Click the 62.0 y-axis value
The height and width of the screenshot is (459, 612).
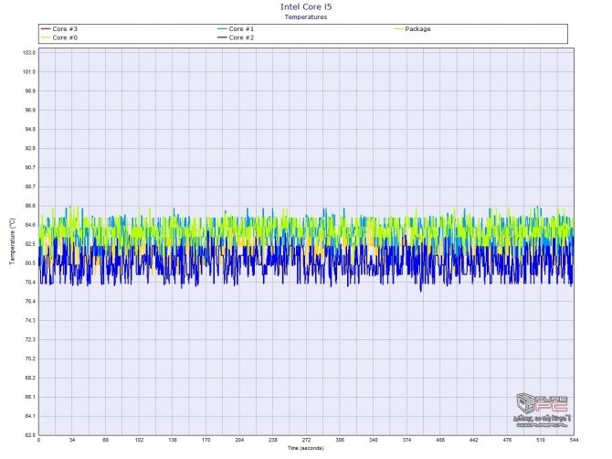point(30,435)
